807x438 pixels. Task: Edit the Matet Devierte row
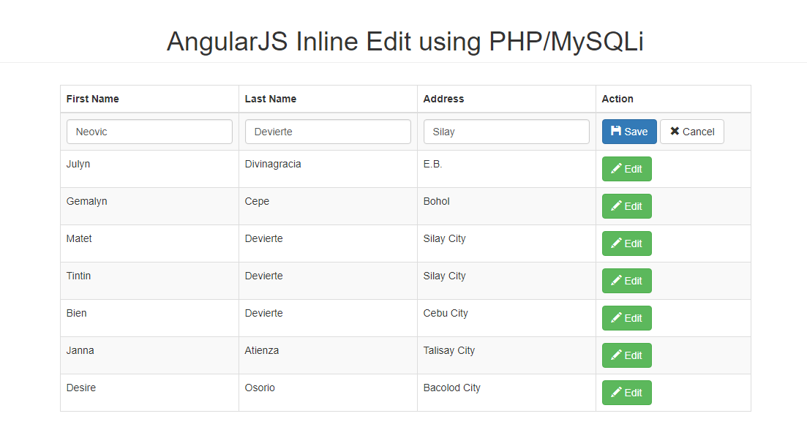pos(627,243)
